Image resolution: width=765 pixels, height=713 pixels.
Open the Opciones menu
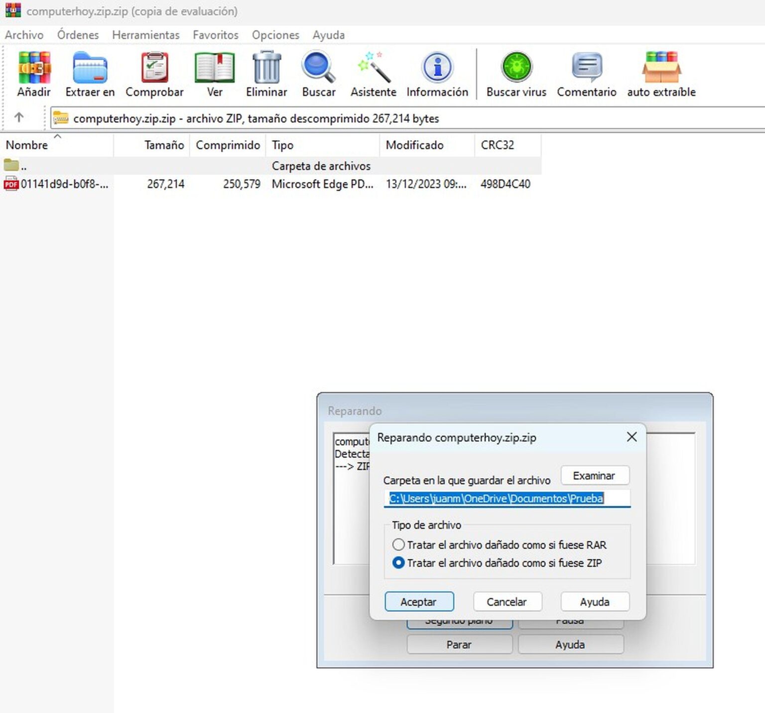coord(275,35)
